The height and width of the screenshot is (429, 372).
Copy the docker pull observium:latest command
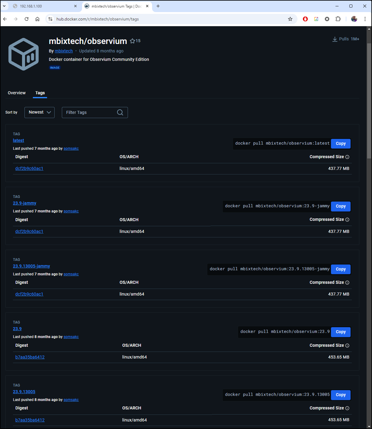(x=341, y=144)
